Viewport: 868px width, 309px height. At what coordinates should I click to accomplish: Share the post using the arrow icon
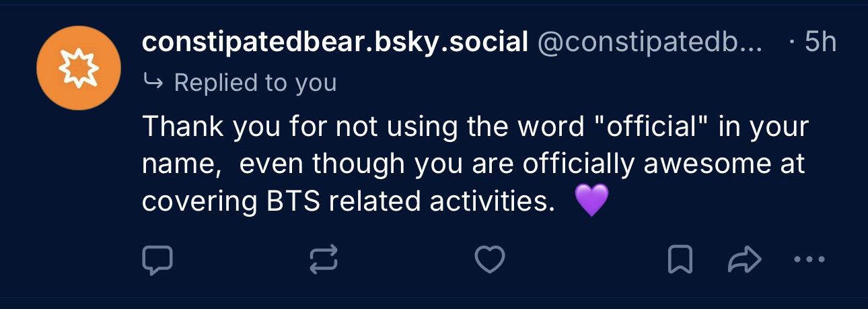[x=745, y=261]
